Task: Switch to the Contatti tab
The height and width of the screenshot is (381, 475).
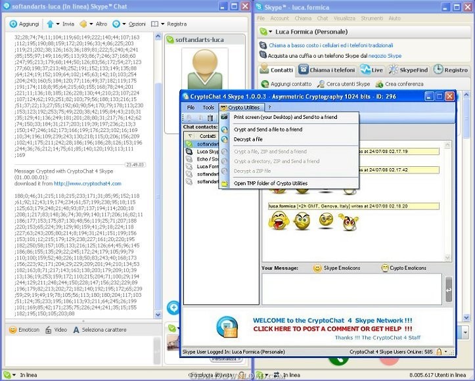Action: pos(277,70)
